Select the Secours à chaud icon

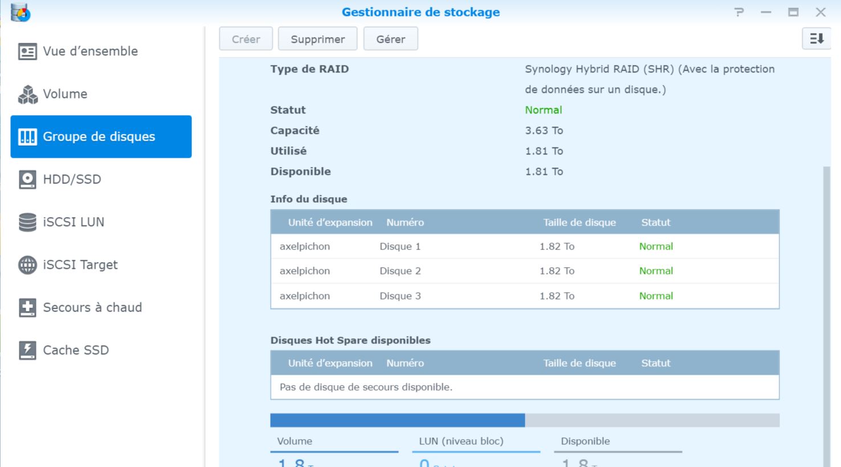[27, 308]
